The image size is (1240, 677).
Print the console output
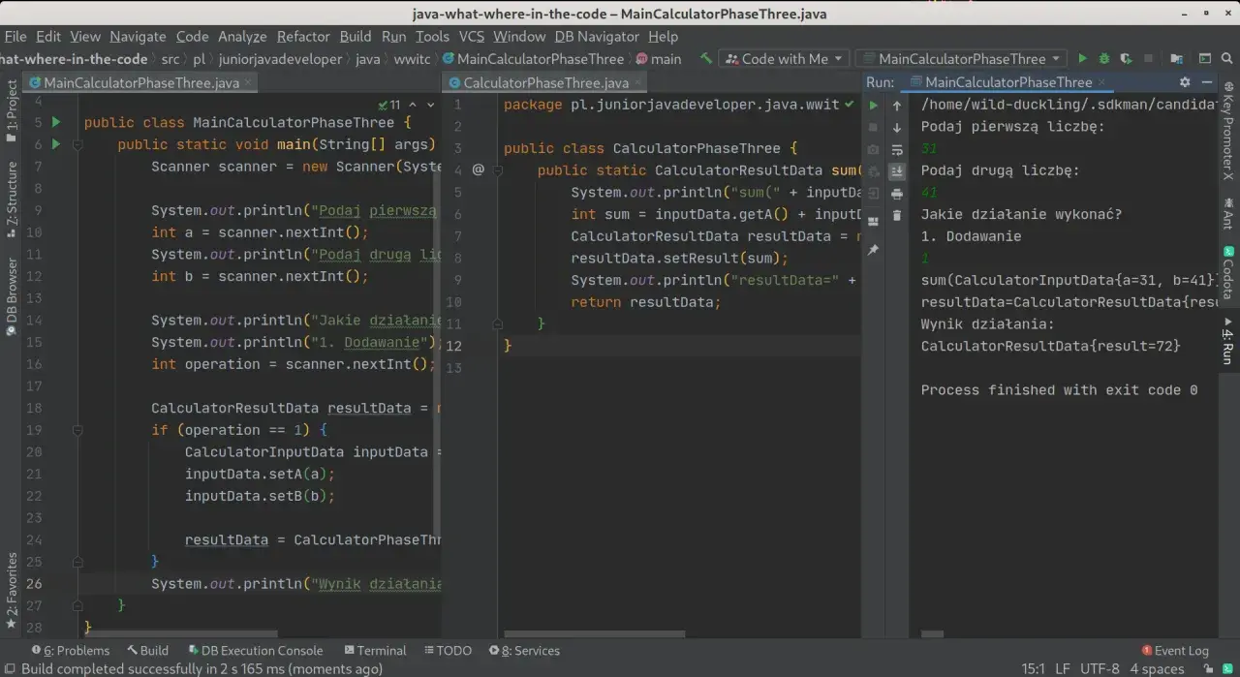click(x=897, y=194)
